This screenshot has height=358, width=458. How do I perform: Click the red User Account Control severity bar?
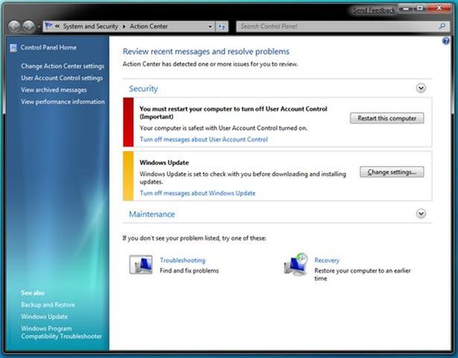(x=128, y=122)
